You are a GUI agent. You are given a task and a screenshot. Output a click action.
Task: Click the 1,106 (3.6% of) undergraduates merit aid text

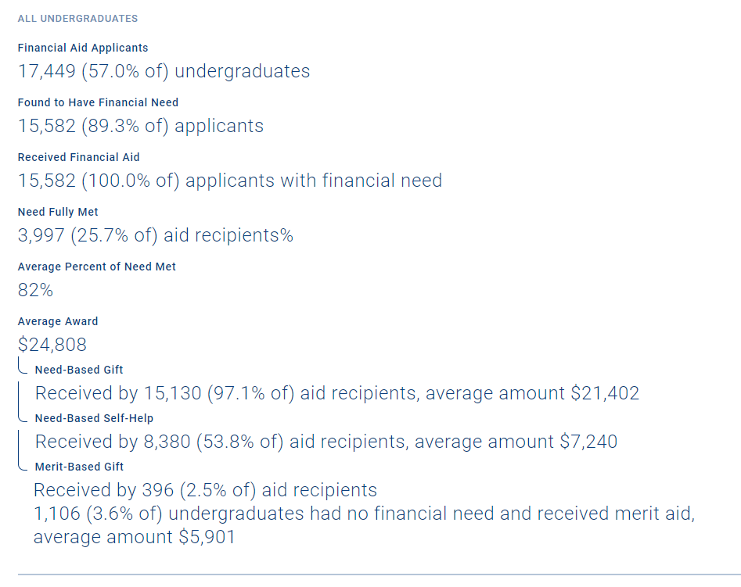point(364,514)
